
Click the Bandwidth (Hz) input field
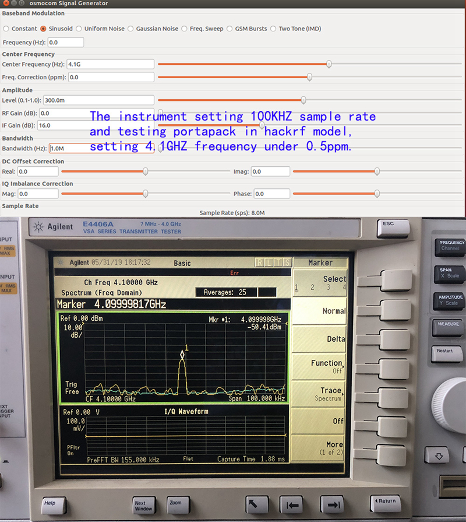tap(102, 149)
